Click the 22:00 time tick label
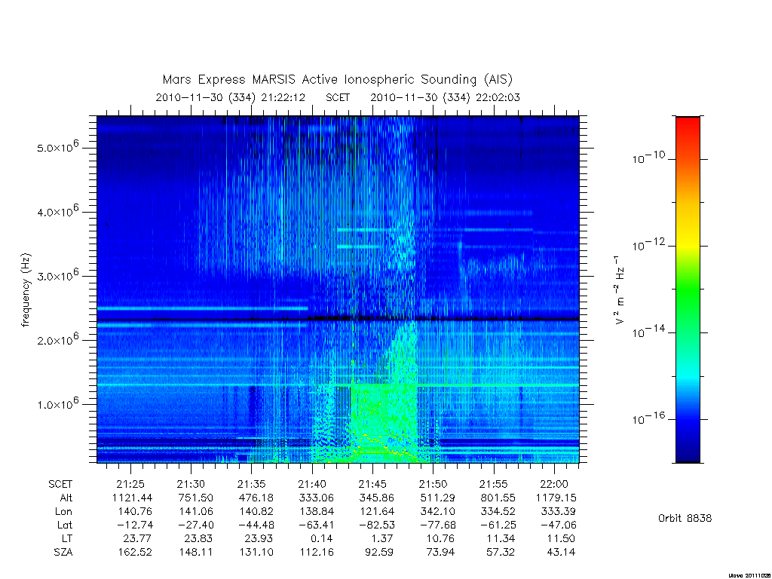Image resolution: width=772 pixels, height=579 pixels. click(x=554, y=484)
